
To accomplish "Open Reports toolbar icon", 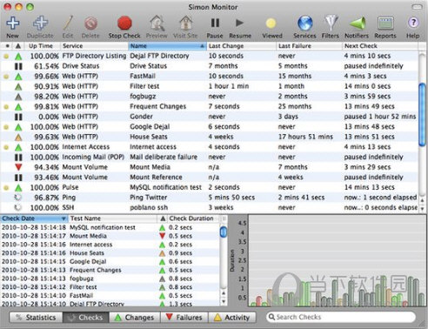I will (x=385, y=23).
